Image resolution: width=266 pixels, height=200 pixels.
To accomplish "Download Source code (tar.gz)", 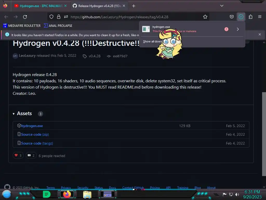I will point(37,143).
